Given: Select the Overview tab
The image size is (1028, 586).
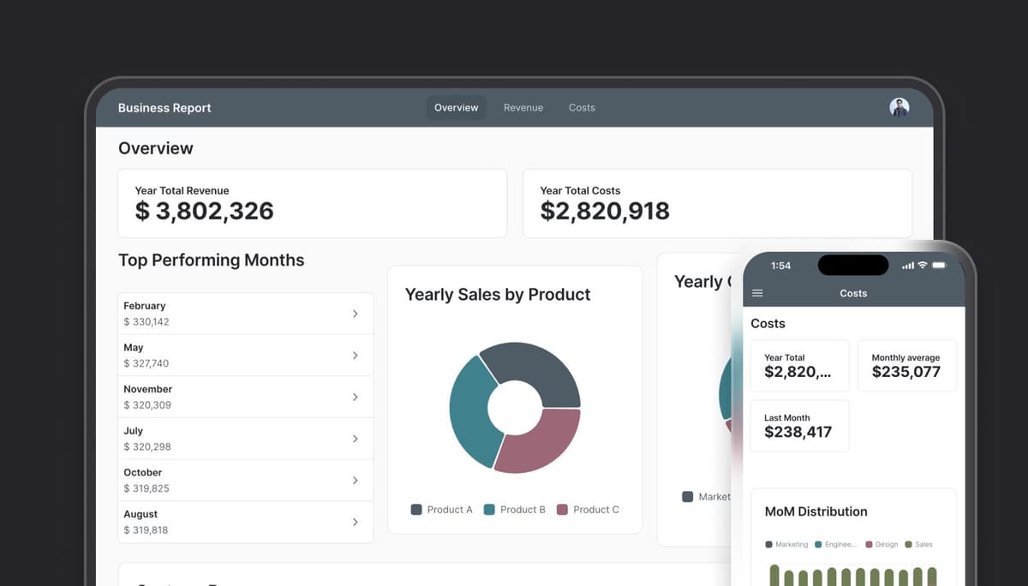Looking at the screenshot, I should pyautogui.click(x=456, y=108).
